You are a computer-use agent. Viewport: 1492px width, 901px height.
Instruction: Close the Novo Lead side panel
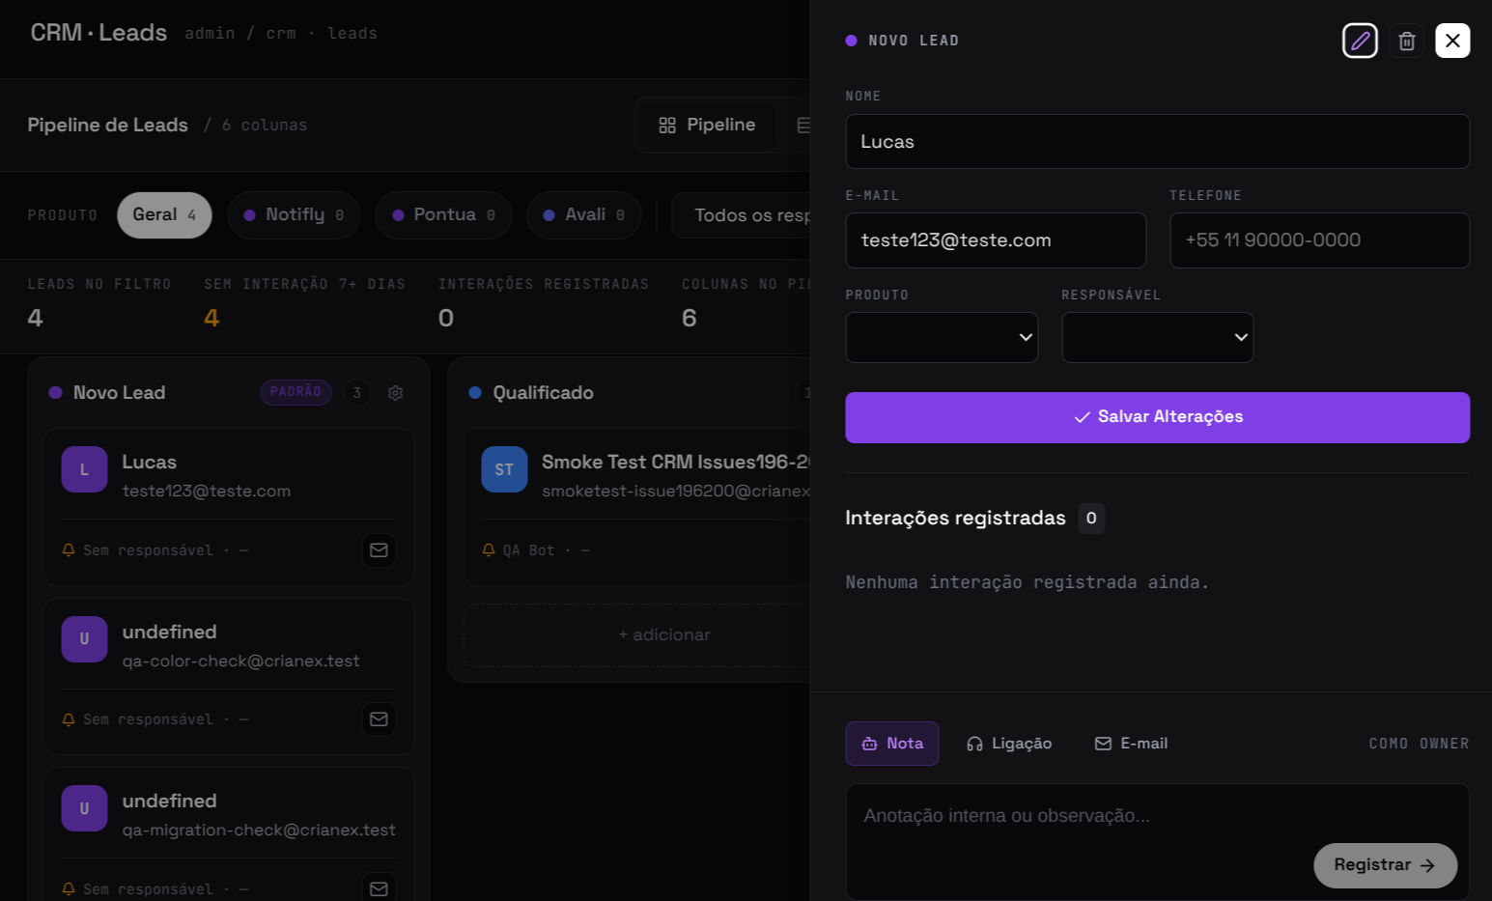[x=1452, y=41]
